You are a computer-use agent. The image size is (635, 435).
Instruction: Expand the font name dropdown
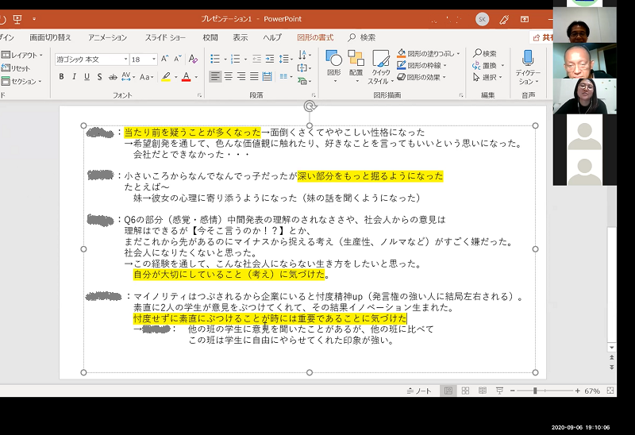click(125, 60)
